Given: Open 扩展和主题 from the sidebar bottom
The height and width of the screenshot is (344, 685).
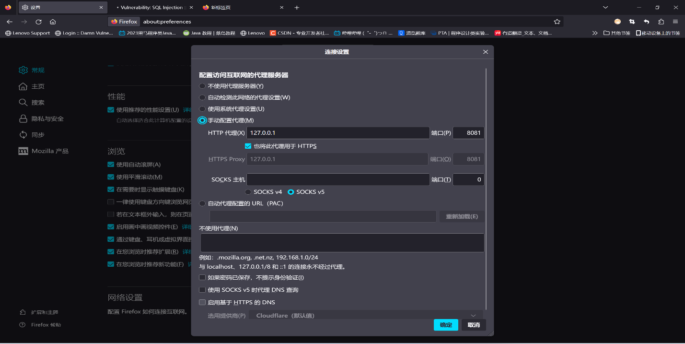Looking at the screenshot, I should pyautogui.click(x=39, y=312).
